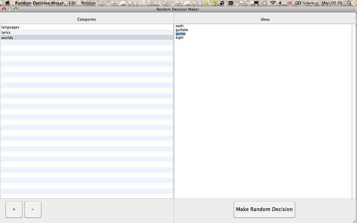The width and height of the screenshot is (357, 223).
Task: Click the Time Machine clock icon
Action: 265,3
